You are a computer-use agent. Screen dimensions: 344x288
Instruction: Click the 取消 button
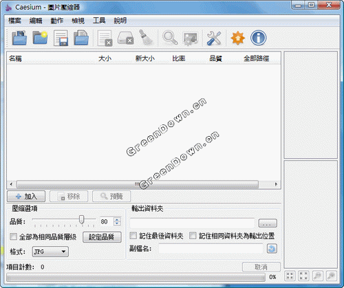click(x=261, y=267)
